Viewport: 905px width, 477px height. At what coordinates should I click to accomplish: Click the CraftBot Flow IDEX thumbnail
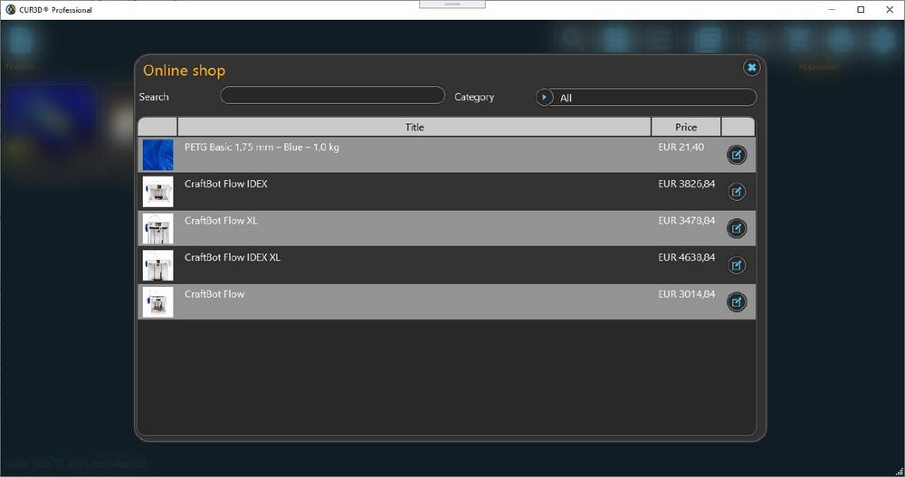(158, 192)
